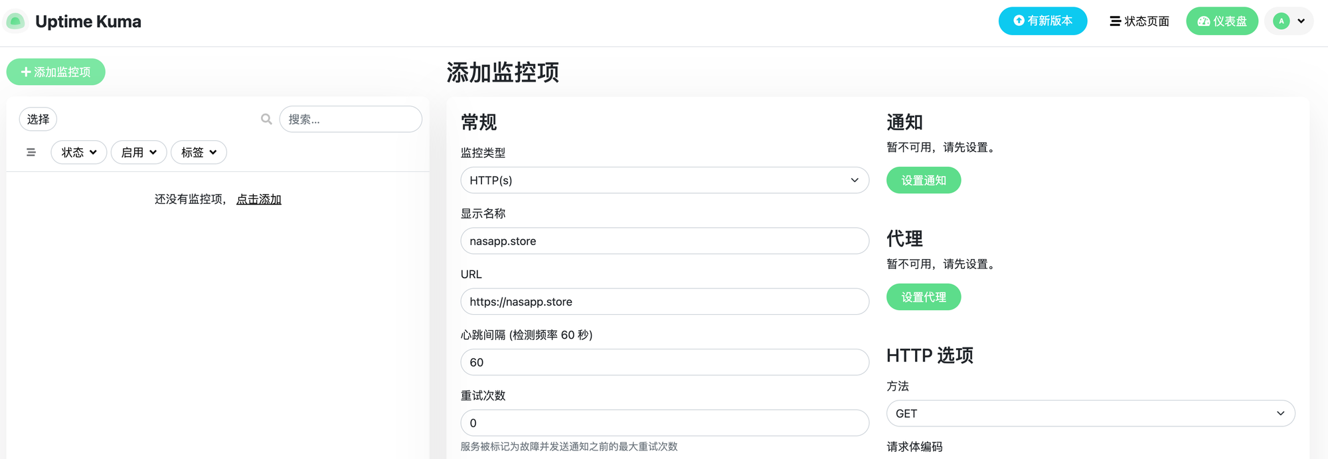Click the list sort handle icon
The image size is (1328, 459).
31,152
